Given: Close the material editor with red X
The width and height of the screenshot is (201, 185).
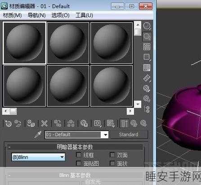Looking at the screenshot, I should click(146, 6).
